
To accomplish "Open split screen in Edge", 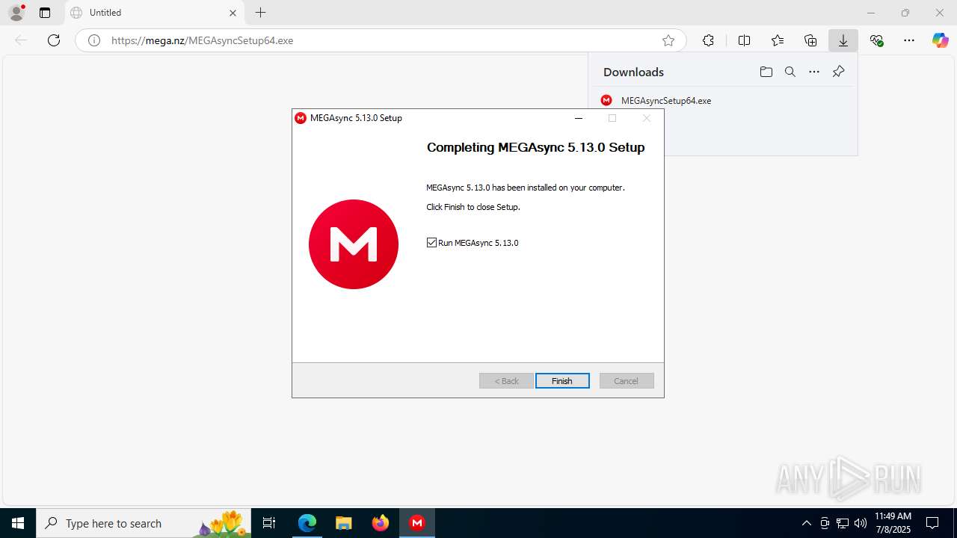I will click(x=744, y=40).
